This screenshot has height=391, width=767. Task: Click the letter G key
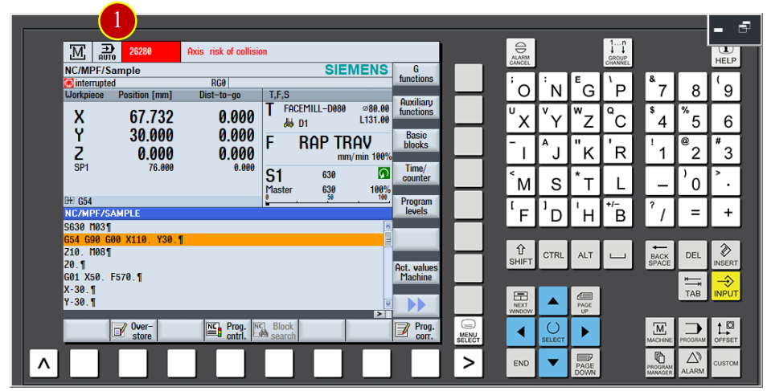[x=585, y=87]
